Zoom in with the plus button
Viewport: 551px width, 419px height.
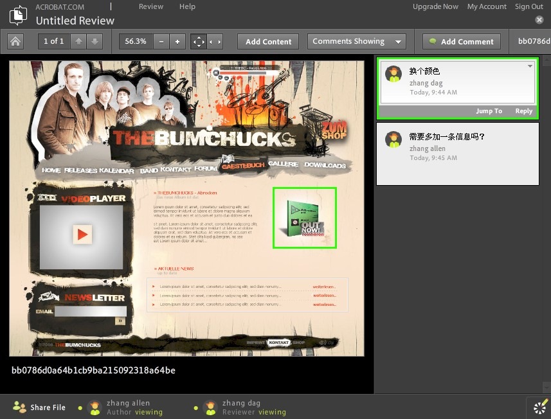coord(177,41)
